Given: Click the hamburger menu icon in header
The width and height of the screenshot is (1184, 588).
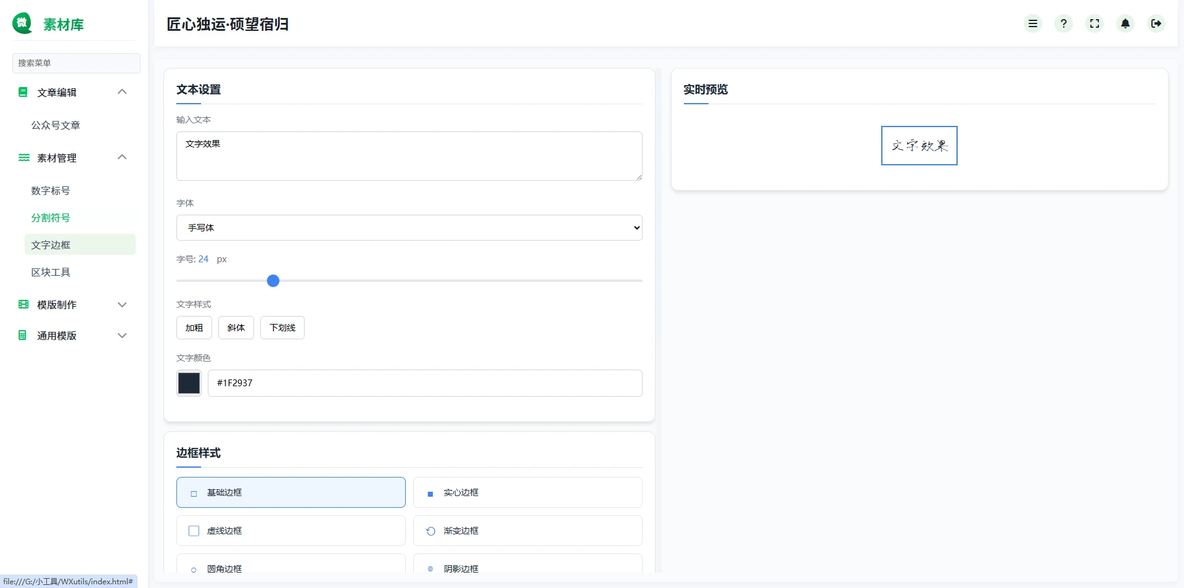Looking at the screenshot, I should point(1033,23).
